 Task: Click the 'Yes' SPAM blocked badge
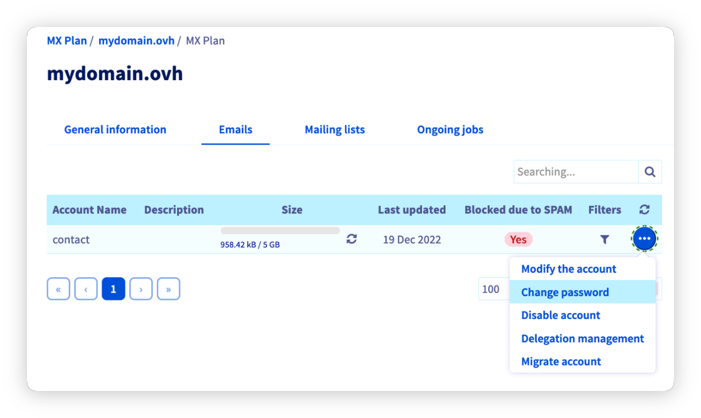pyautogui.click(x=518, y=239)
